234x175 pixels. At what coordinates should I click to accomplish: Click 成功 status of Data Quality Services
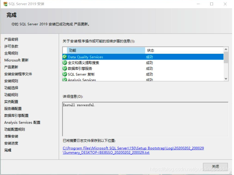pyautogui.click(x=149, y=57)
